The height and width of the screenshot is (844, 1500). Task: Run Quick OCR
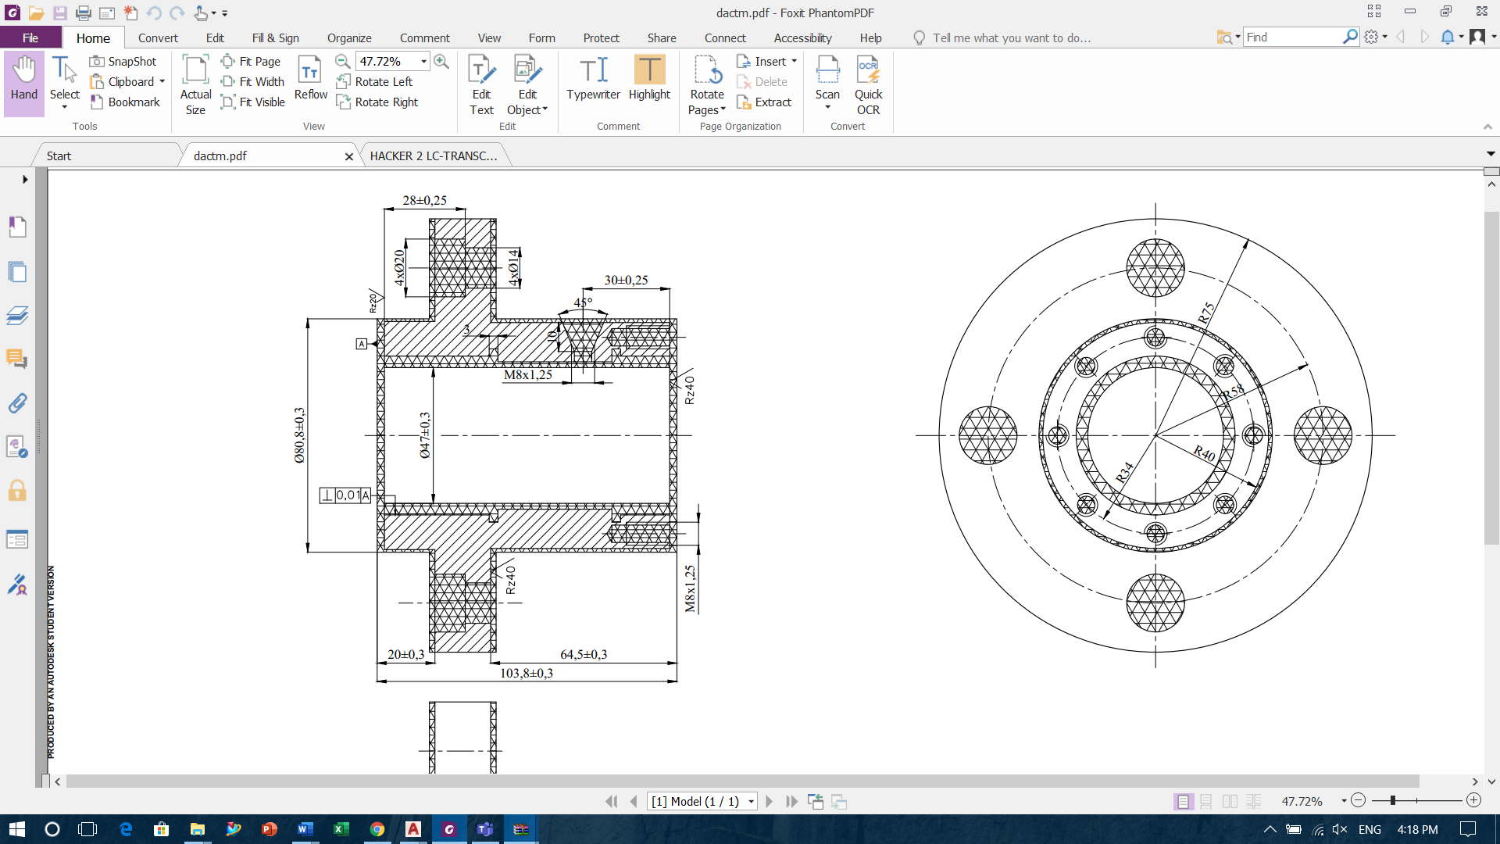pos(868,84)
